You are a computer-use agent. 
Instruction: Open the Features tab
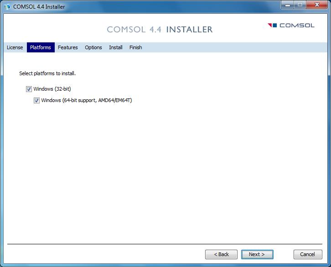[67, 47]
